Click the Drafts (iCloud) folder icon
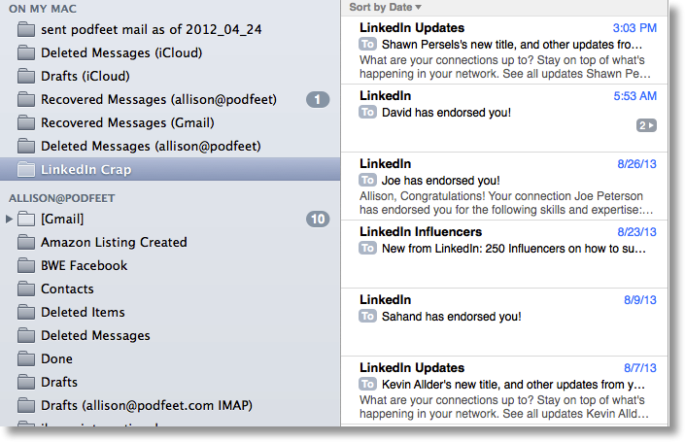Viewport: 685px width, 442px height. click(x=25, y=76)
